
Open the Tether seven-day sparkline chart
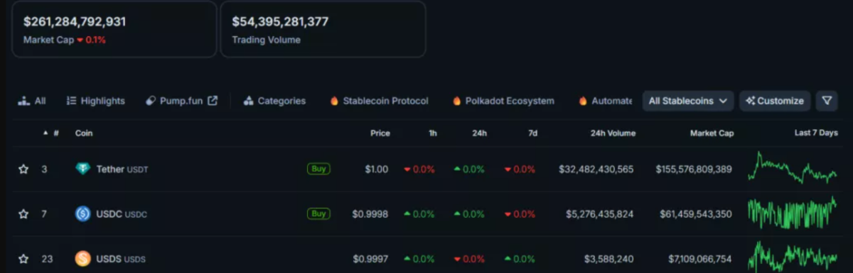pos(793,169)
